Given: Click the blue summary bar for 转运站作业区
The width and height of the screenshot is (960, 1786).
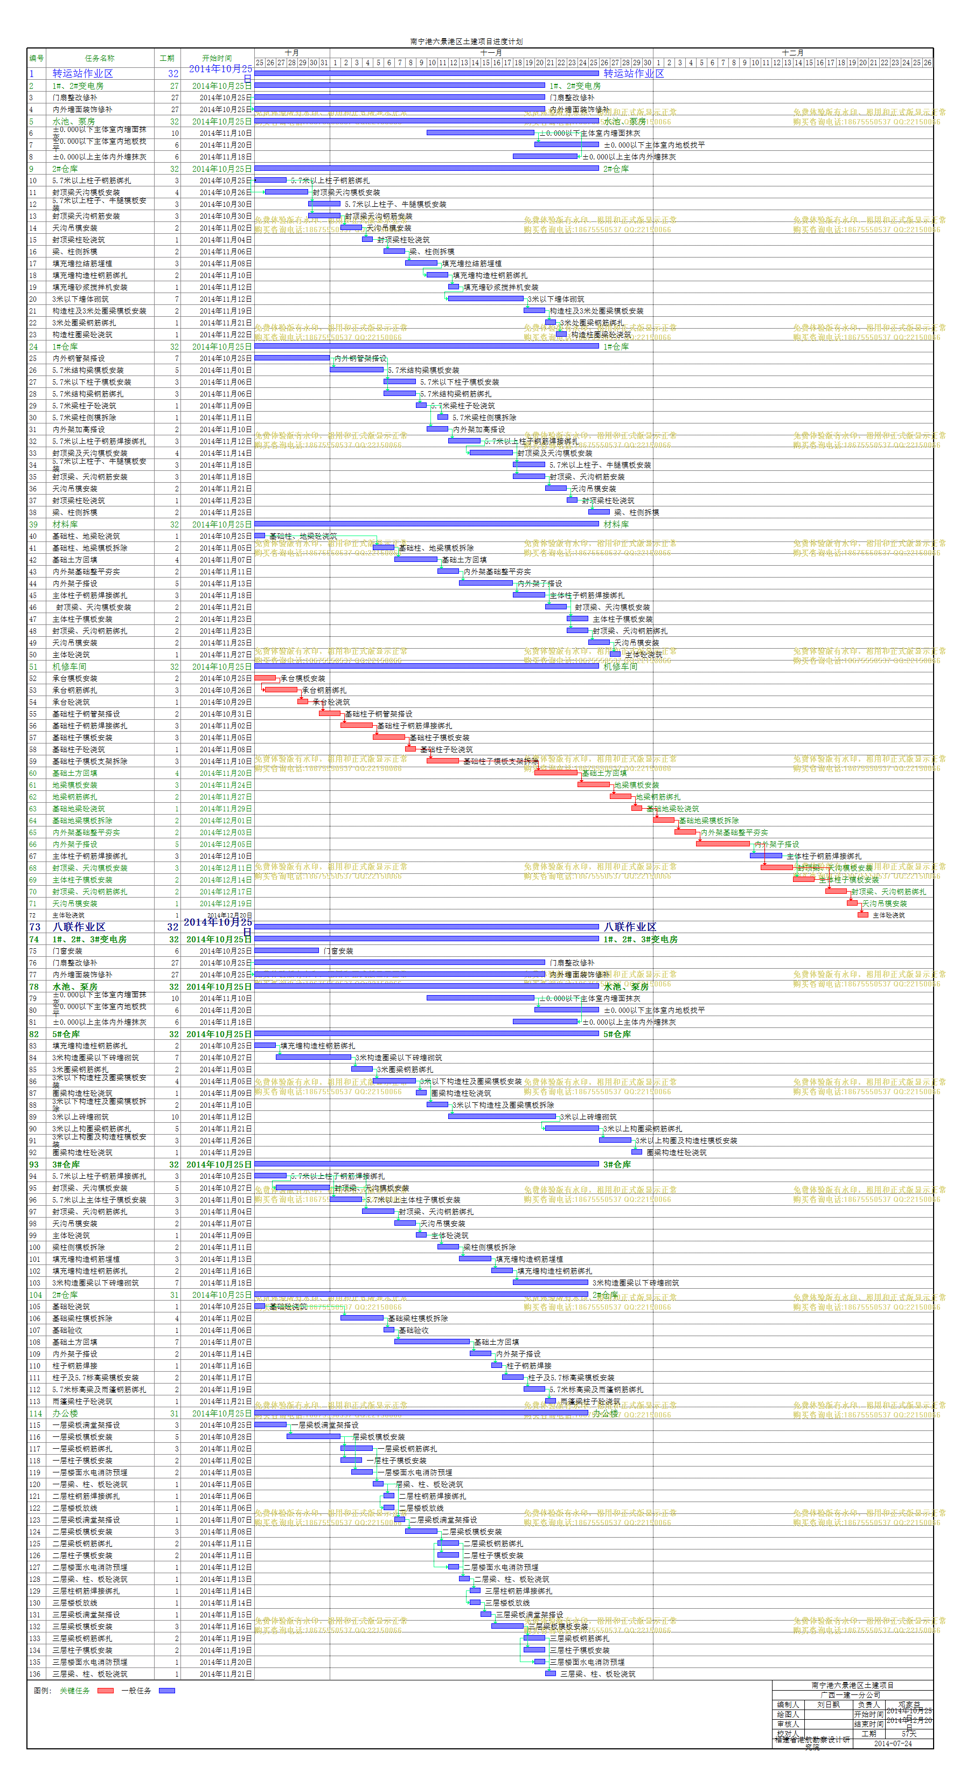Looking at the screenshot, I should tap(426, 73).
